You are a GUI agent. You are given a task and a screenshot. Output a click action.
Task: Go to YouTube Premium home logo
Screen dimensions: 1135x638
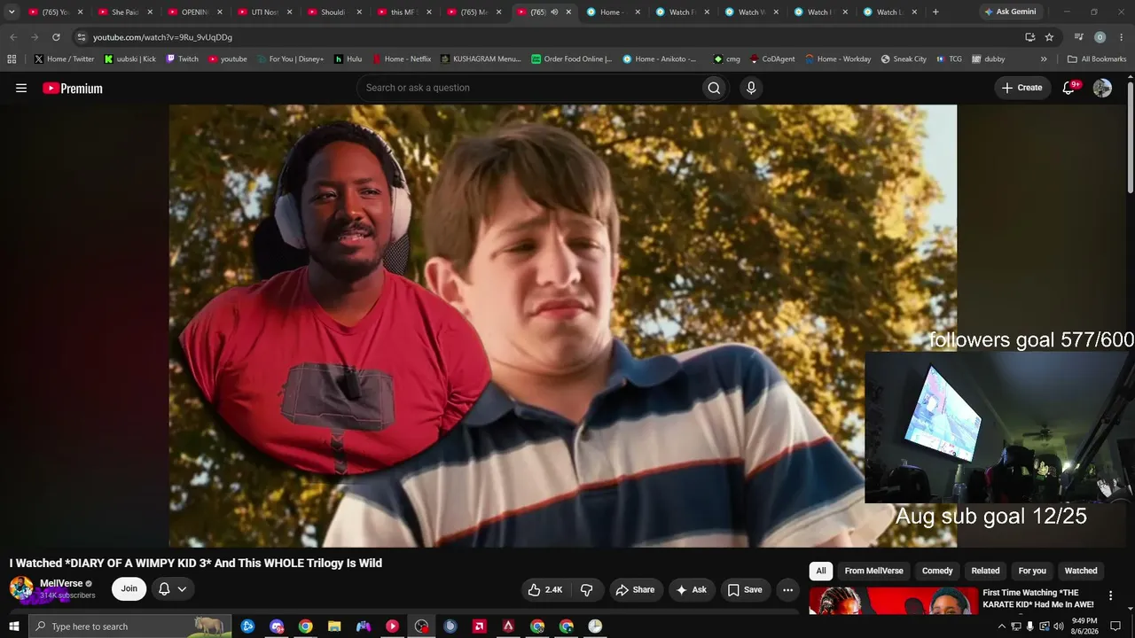pos(73,88)
